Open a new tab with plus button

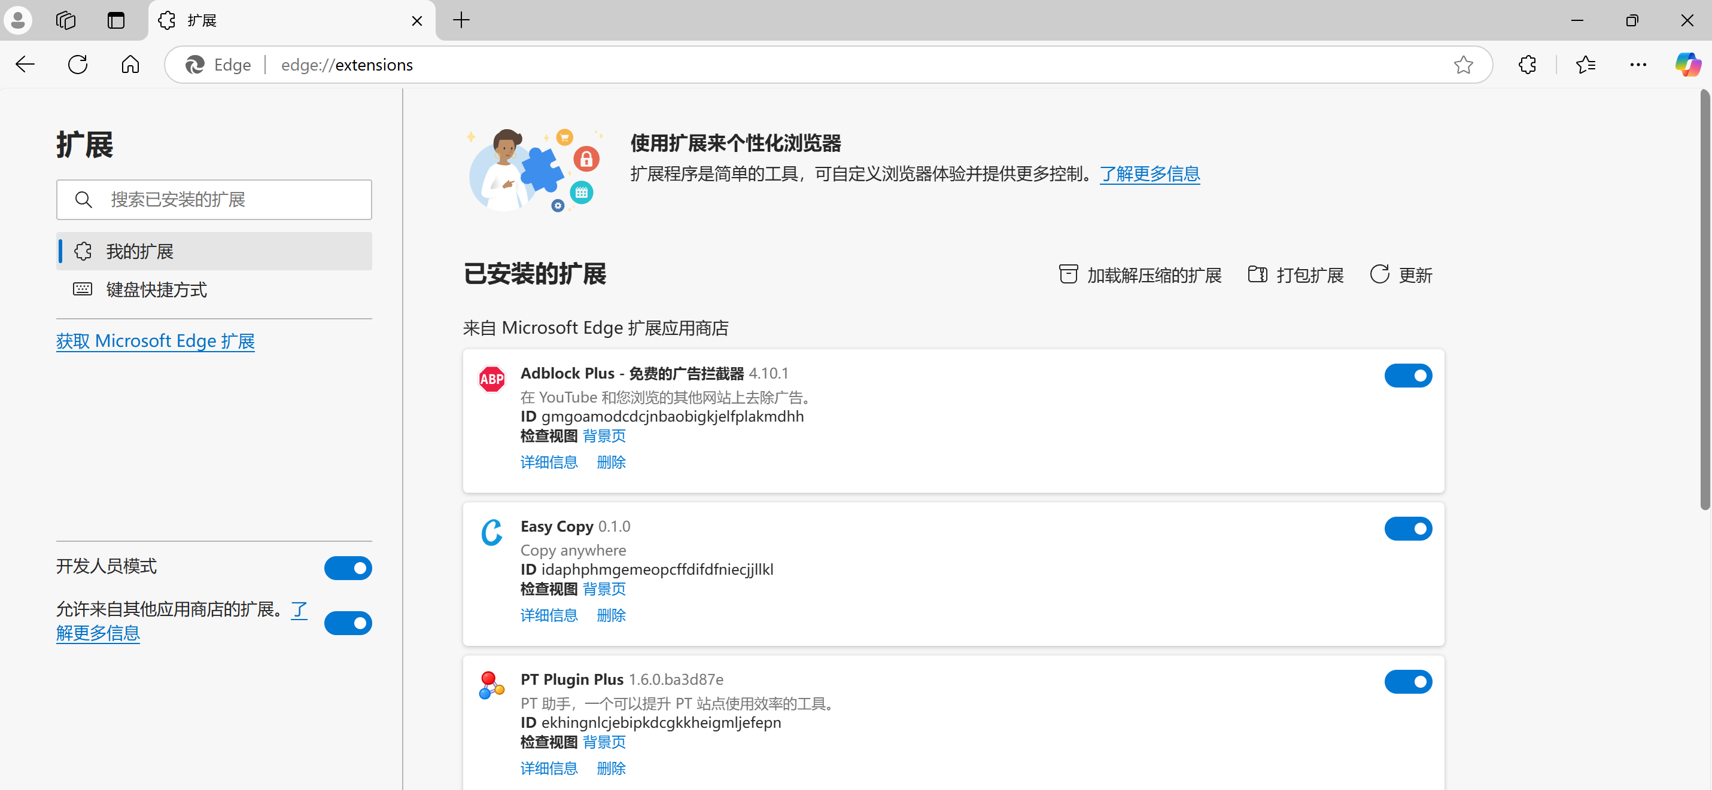pos(461,20)
